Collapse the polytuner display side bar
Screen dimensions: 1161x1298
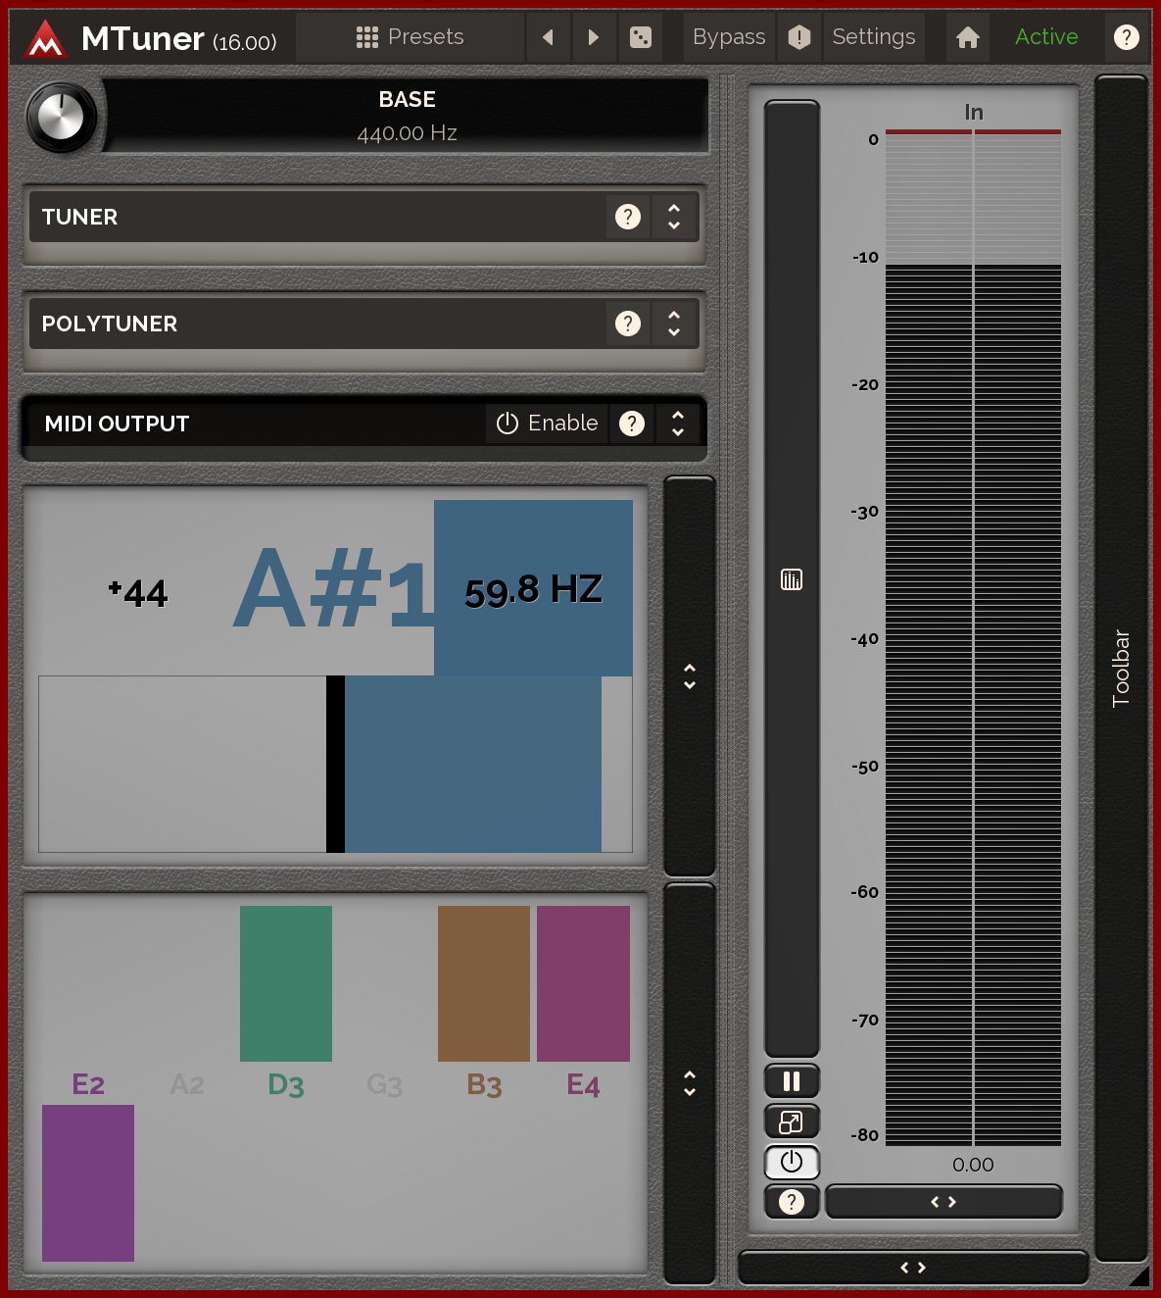click(690, 1083)
